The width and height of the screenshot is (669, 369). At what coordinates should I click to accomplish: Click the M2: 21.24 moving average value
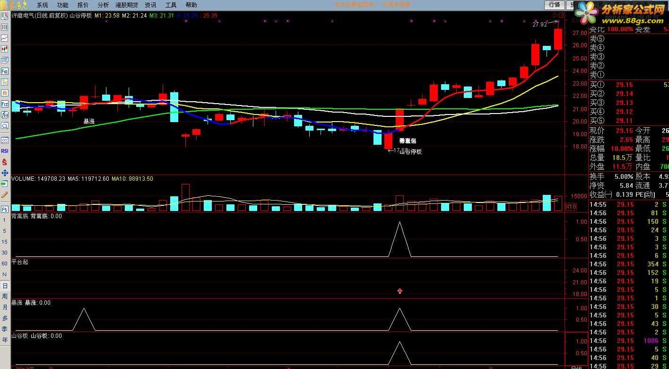[x=134, y=16]
